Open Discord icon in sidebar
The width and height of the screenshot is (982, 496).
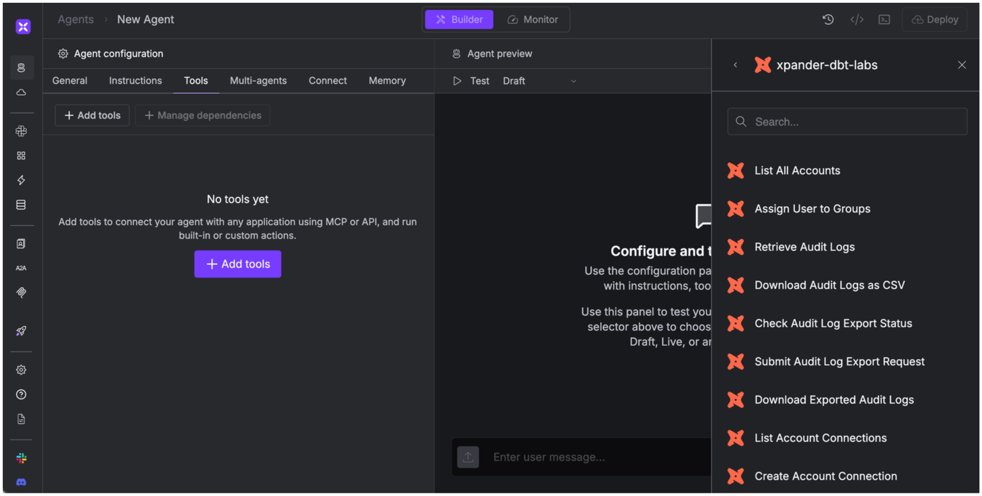pos(21,482)
